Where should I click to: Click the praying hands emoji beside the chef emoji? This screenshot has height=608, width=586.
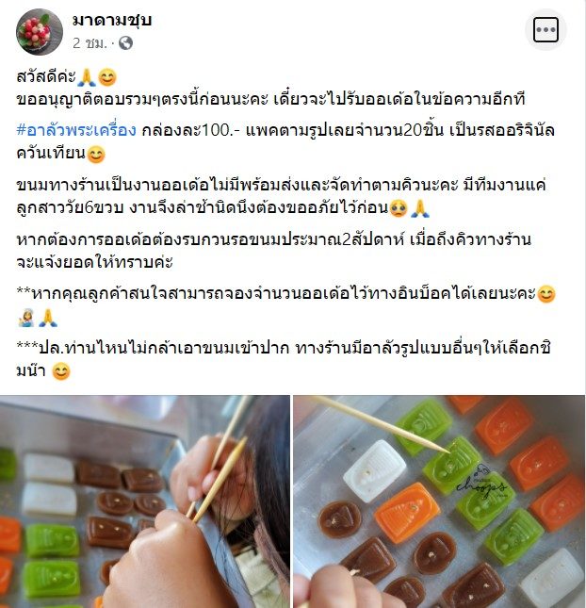(x=48, y=318)
